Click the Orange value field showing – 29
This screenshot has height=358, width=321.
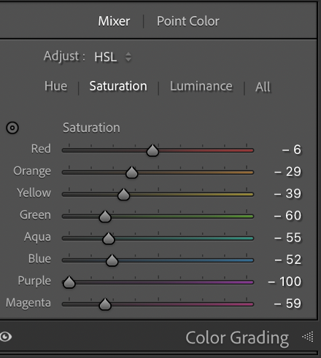[x=287, y=171]
